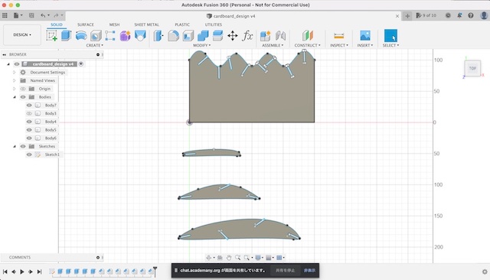The width and height of the screenshot is (490, 280).
Task: Activate cardboard_design v4 component radio button
Action: (x=81, y=64)
